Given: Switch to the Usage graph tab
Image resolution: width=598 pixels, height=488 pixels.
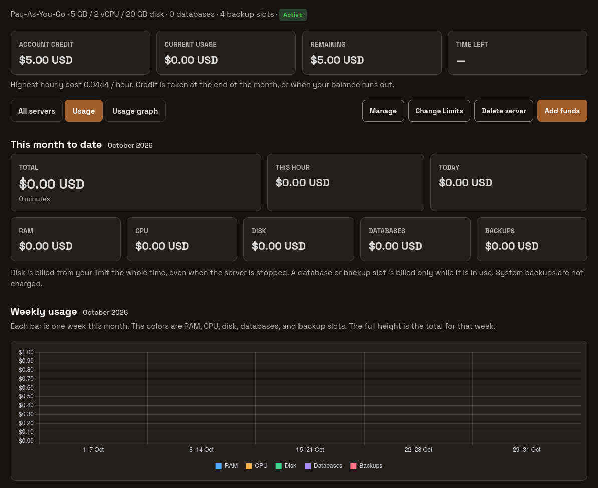Looking at the screenshot, I should coord(135,111).
